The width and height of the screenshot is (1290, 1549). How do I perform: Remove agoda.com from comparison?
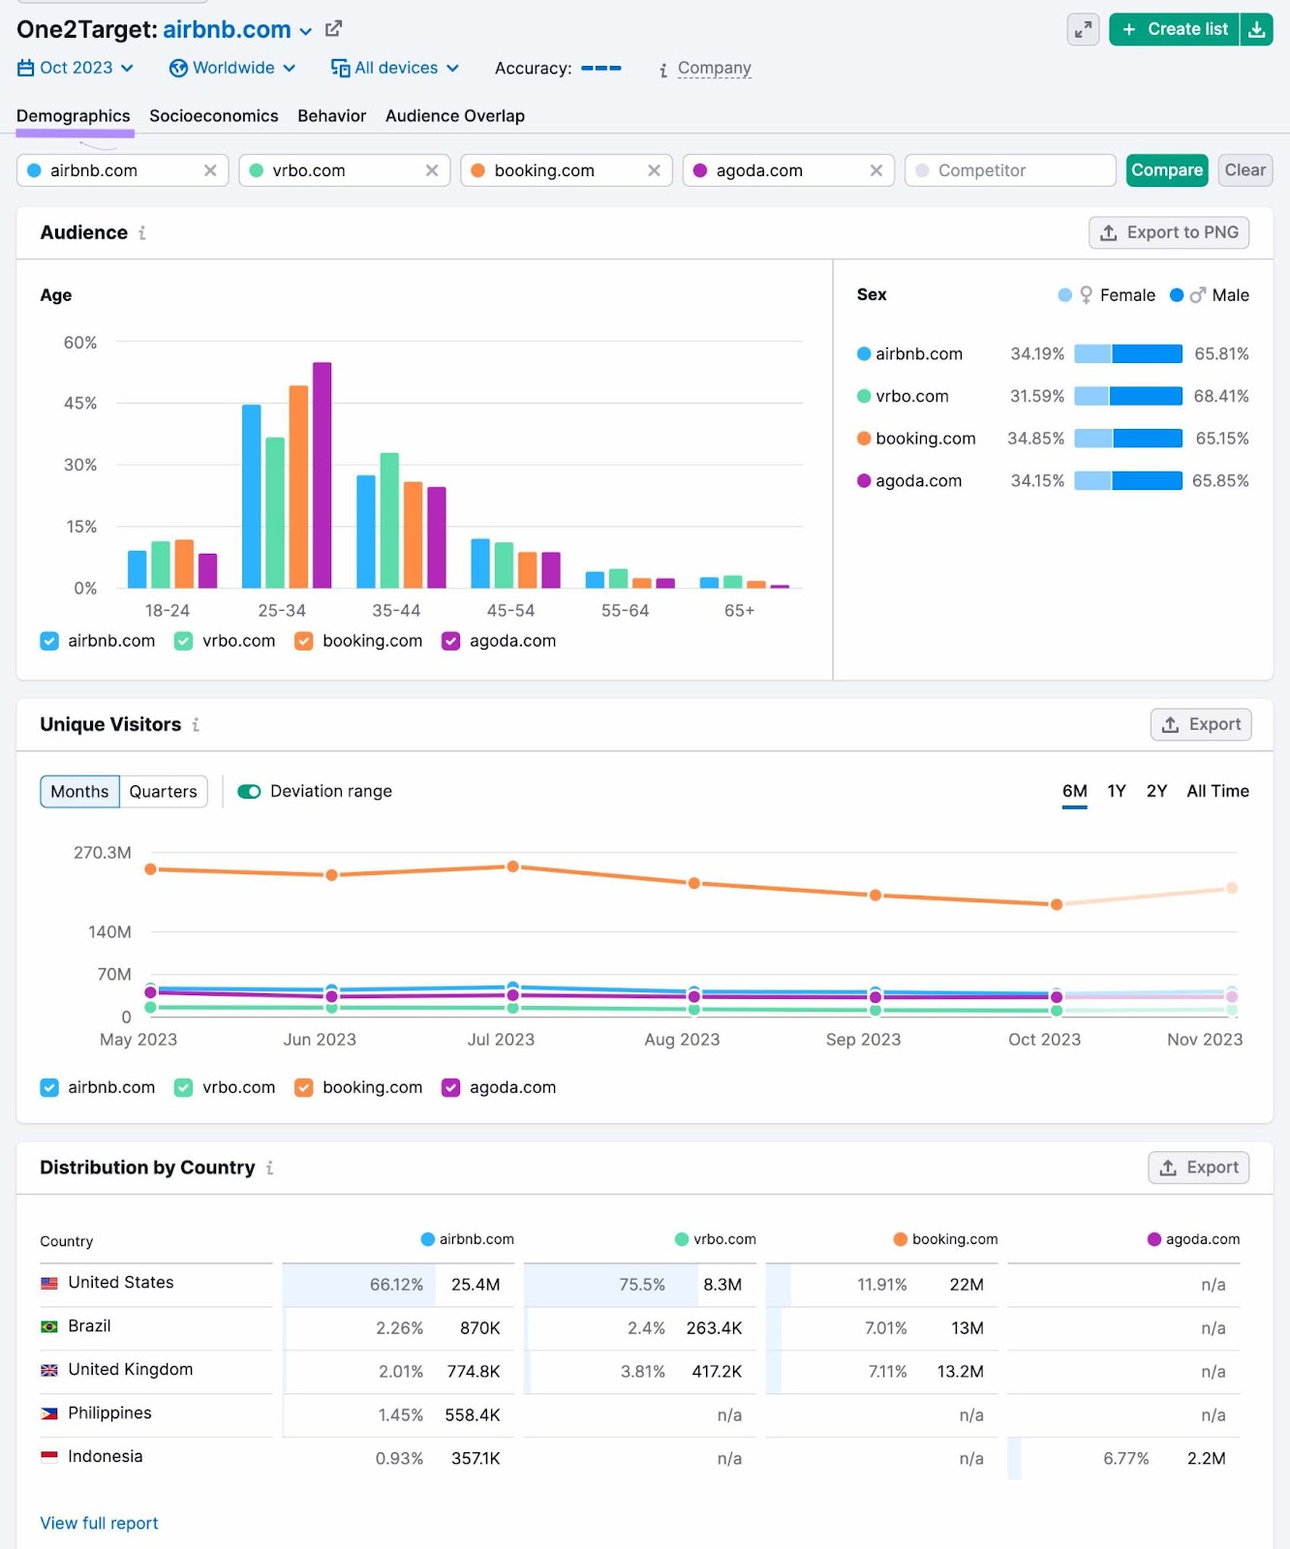point(876,170)
